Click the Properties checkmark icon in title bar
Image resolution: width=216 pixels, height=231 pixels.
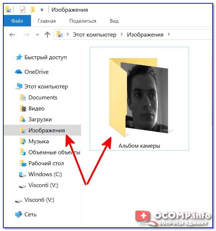point(23,10)
